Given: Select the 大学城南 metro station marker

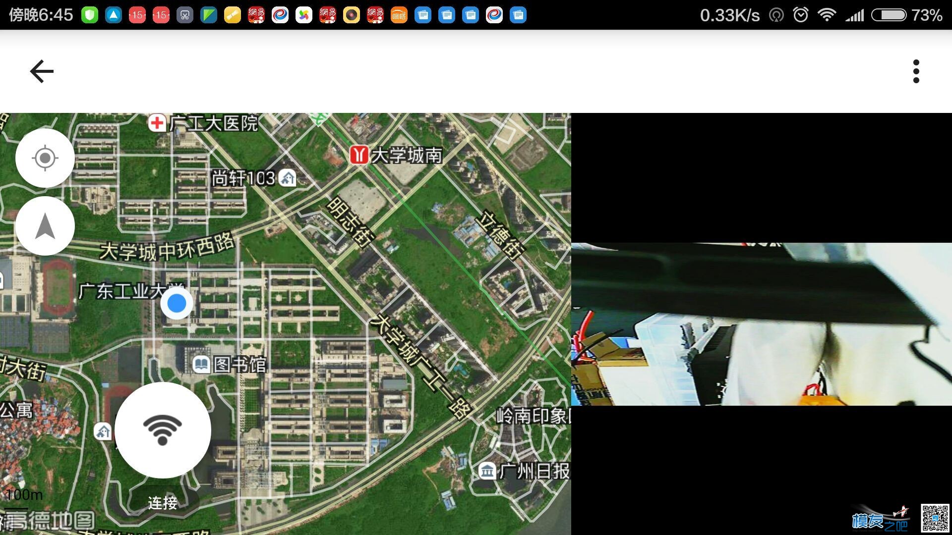Looking at the screenshot, I should [358, 155].
